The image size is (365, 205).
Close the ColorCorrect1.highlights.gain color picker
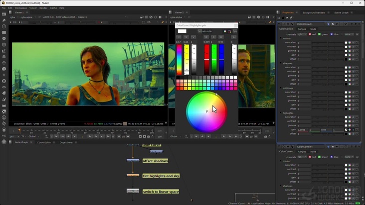pyautogui.click(x=236, y=25)
